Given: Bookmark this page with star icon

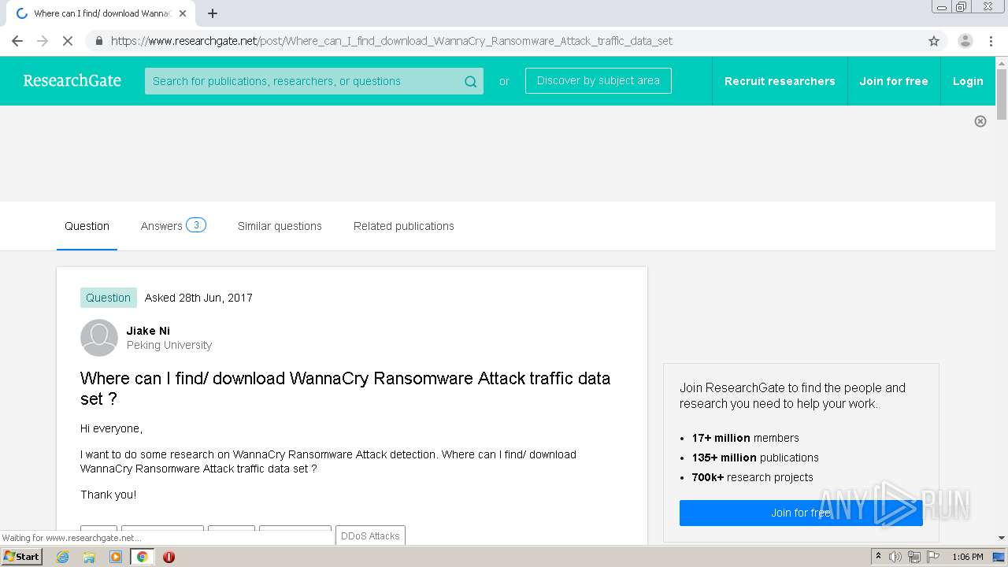Looking at the screenshot, I should (934, 41).
